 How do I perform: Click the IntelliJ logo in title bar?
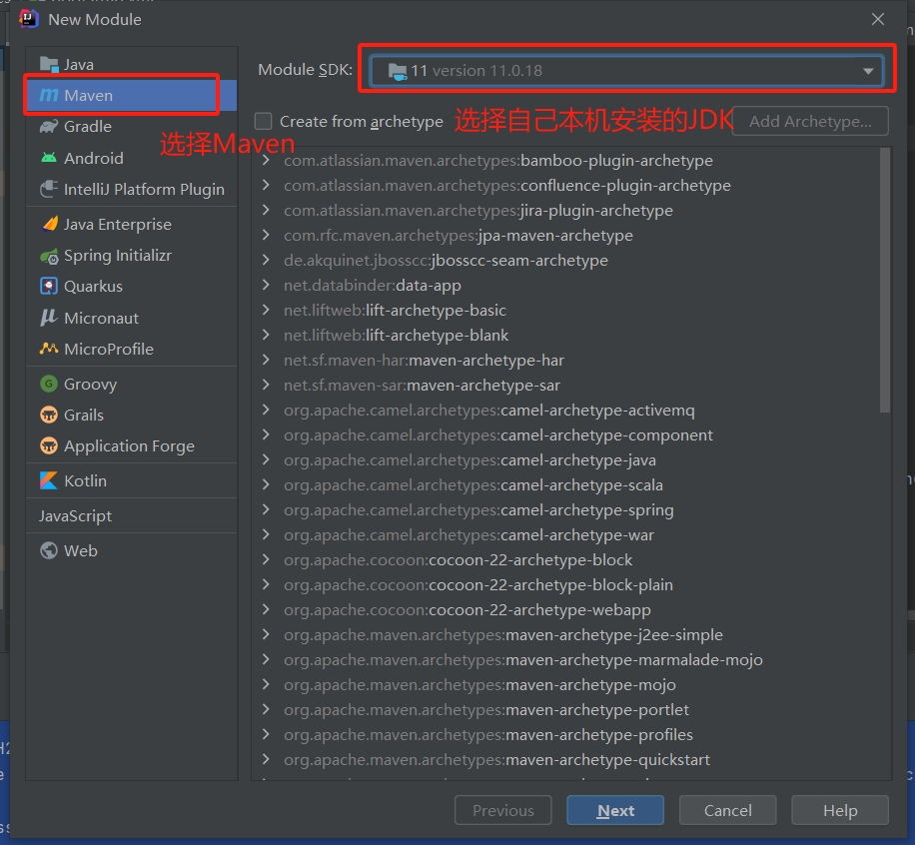tap(28, 19)
